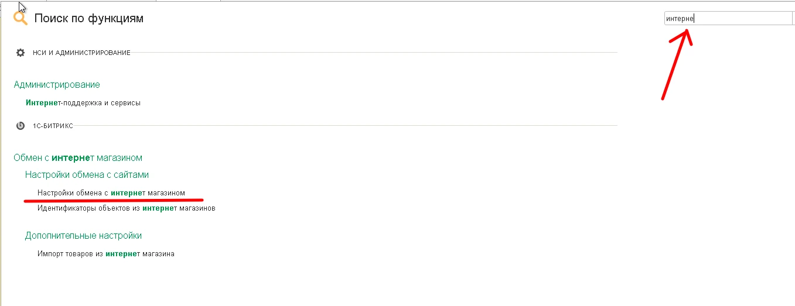Click the bold 'Интерне' highlight in Интернет-поддержка
The width and height of the screenshot is (795, 306).
click(x=41, y=103)
